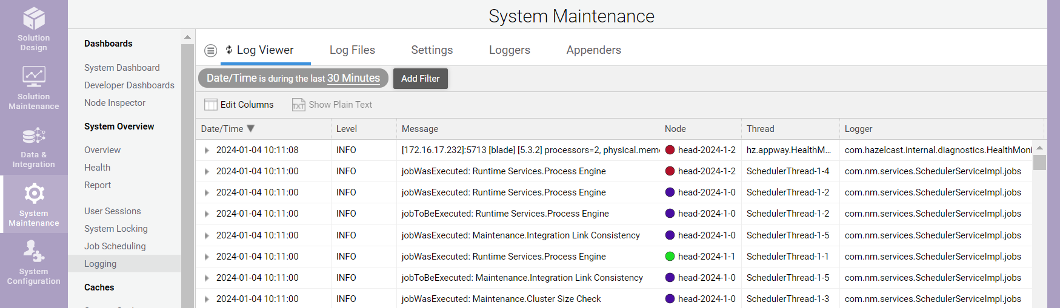Switch to the Loggers tab
This screenshot has height=308, width=1060.
click(x=509, y=50)
